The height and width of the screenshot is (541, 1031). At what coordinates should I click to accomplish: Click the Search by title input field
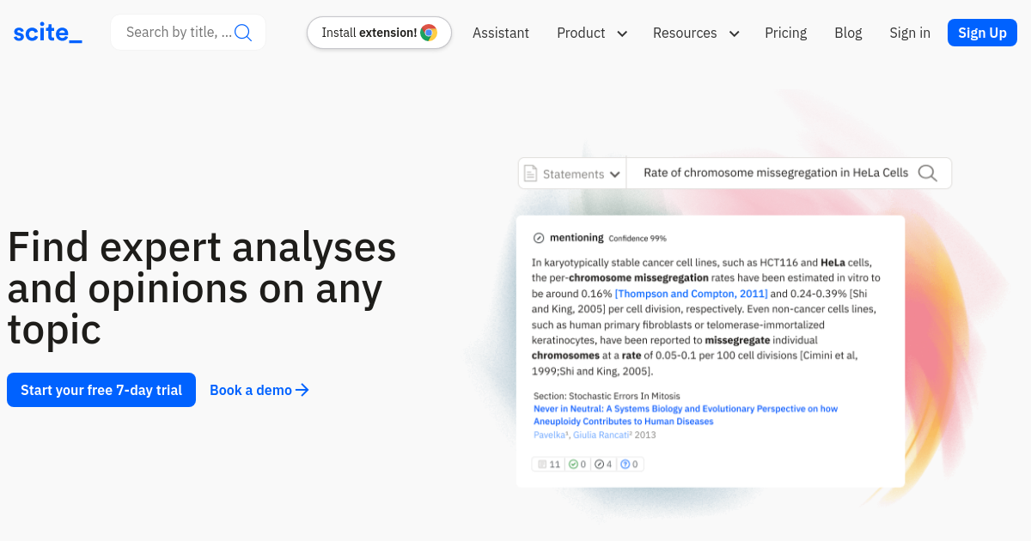tap(178, 33)
